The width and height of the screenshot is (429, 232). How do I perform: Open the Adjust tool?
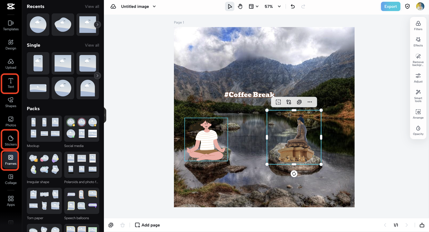[418, 78]
